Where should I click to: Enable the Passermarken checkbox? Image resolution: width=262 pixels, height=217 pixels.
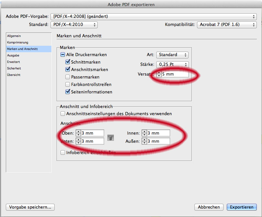(68, 77)
